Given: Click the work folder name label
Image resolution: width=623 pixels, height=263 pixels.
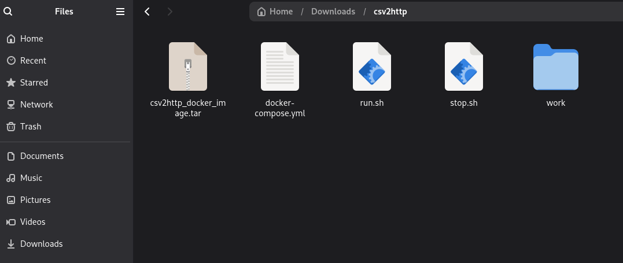Looking at the screenshot, I should (x=556, y=103).
